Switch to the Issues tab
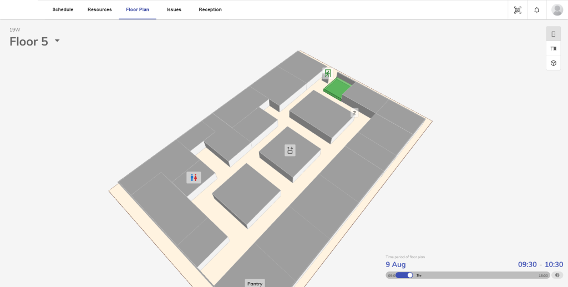This screenshot has width=568, height=287. [x=174, y=9]
